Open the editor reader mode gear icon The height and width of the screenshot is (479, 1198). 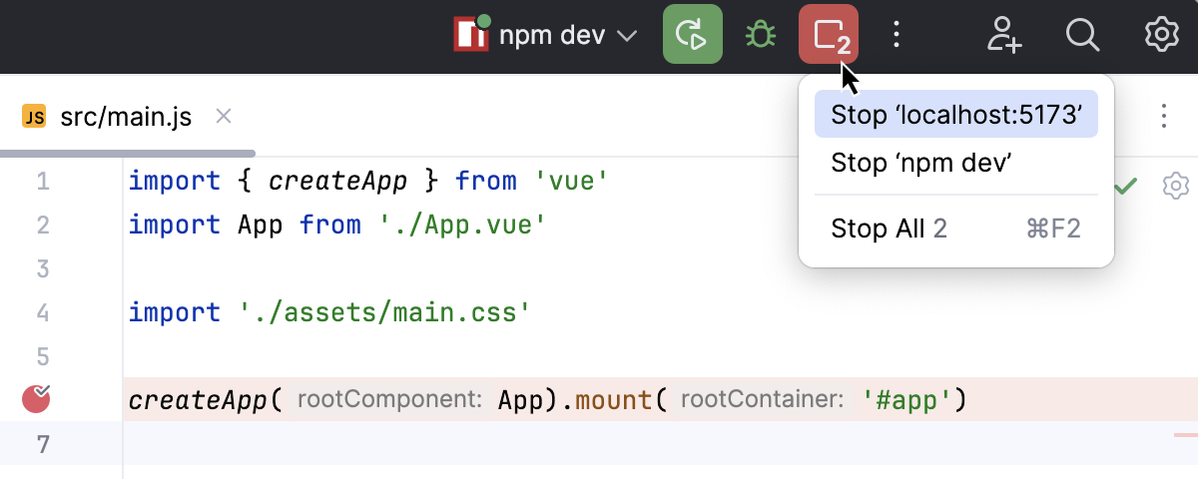tap(1175, 186)
